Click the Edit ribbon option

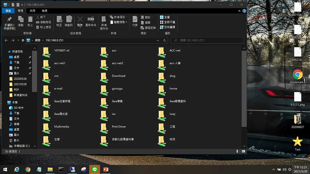pos(146,22)
